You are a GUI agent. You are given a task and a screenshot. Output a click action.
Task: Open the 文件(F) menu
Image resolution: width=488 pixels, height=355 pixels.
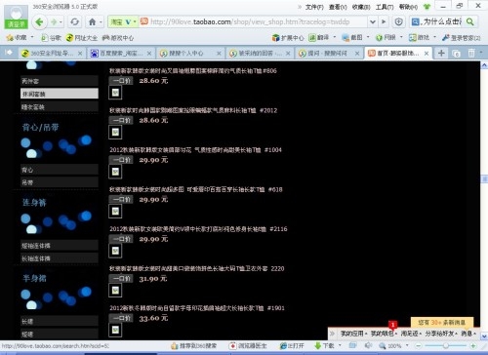click(314, 7)
